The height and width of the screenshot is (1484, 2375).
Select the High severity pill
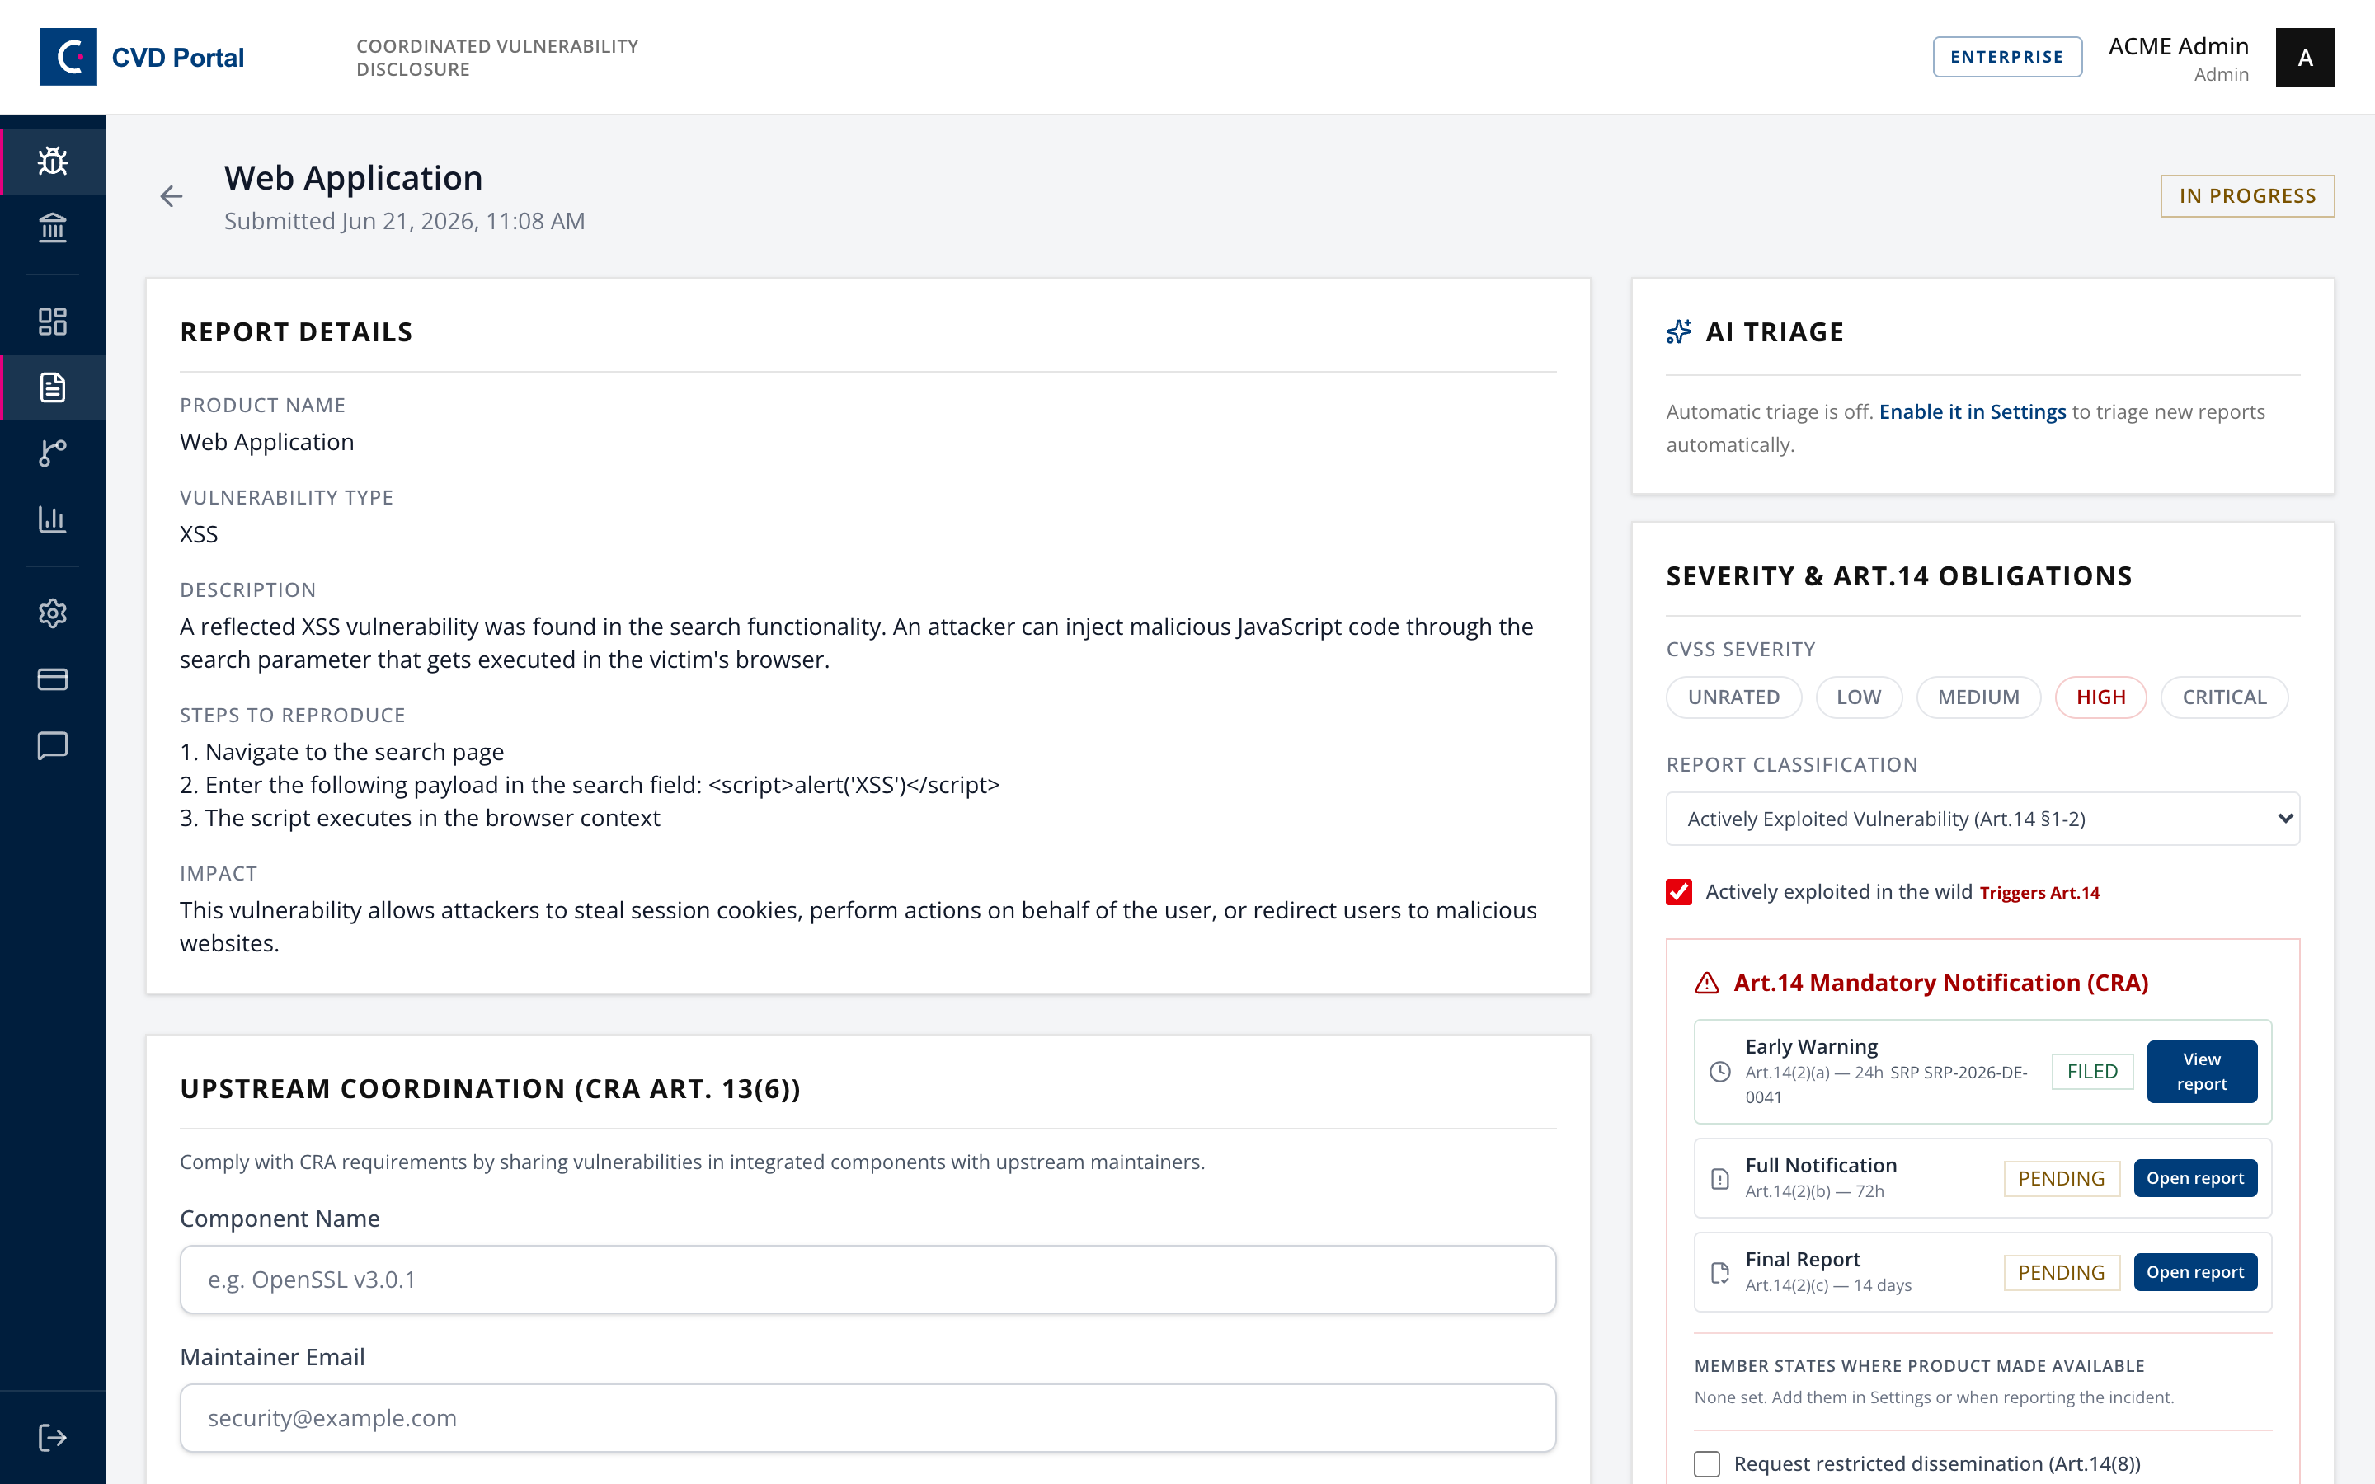tap(2101, 697)
